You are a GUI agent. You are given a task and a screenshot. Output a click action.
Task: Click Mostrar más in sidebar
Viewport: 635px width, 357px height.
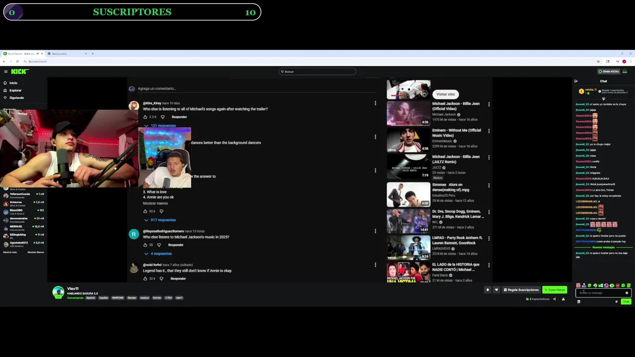(x=10, y=252)
